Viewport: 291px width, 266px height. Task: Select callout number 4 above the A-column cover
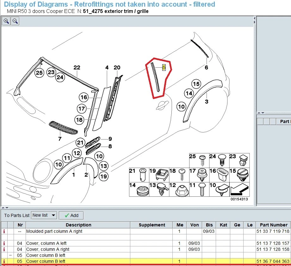tap(107, 67)
